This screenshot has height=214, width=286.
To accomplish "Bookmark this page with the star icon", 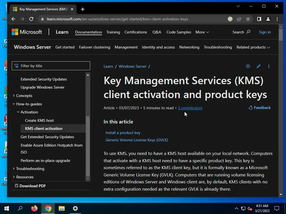I will point(248,19).
